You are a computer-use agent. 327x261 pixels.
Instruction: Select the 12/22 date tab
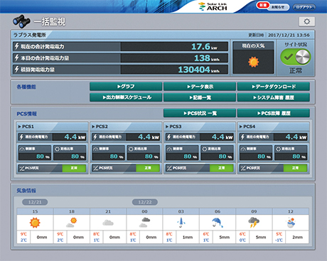pos(145,202)
